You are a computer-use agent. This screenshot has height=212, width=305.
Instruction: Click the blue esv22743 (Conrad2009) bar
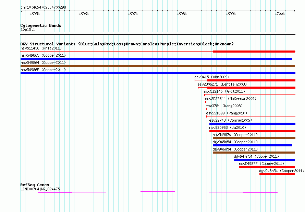coord(252,124)
